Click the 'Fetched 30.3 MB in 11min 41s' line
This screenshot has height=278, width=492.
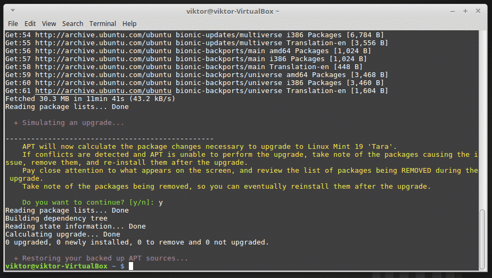click(x=90, y=99)
